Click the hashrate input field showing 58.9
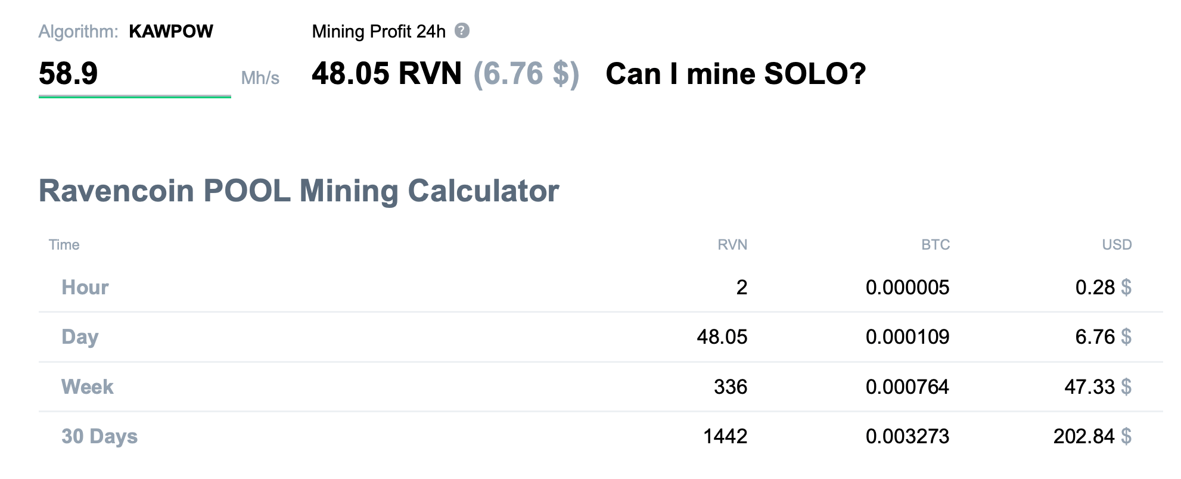Viewport: 1181px width, 479px height. pos(134,74)
